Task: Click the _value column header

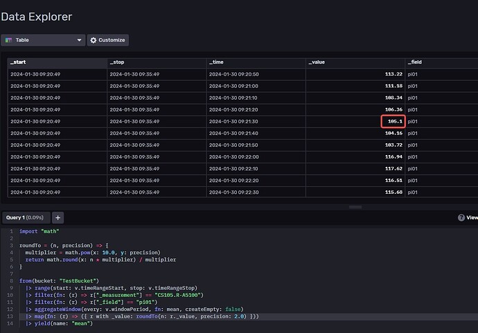Action: pos(355,62)
